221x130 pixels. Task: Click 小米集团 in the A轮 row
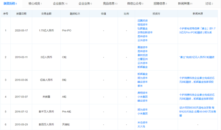tap(143, 97)
